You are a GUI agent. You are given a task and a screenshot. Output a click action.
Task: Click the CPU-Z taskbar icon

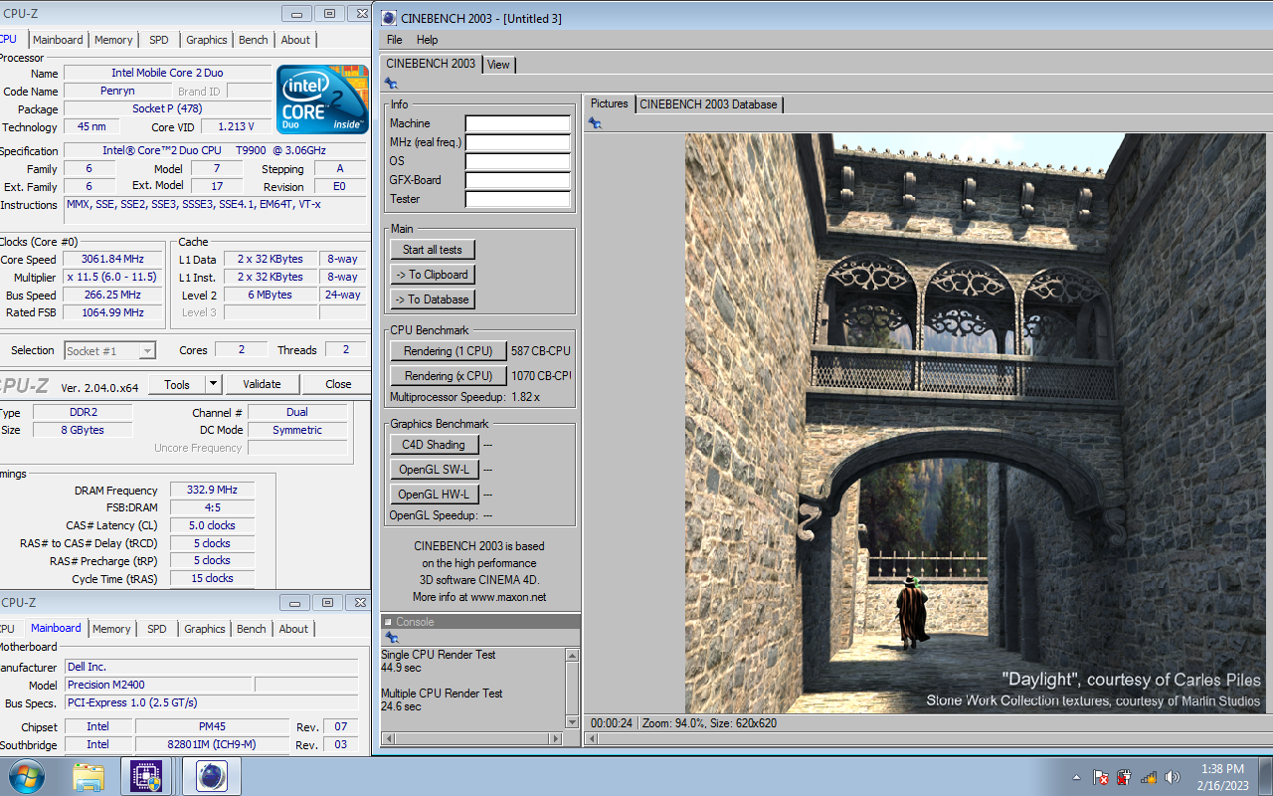tap(145, 776)
